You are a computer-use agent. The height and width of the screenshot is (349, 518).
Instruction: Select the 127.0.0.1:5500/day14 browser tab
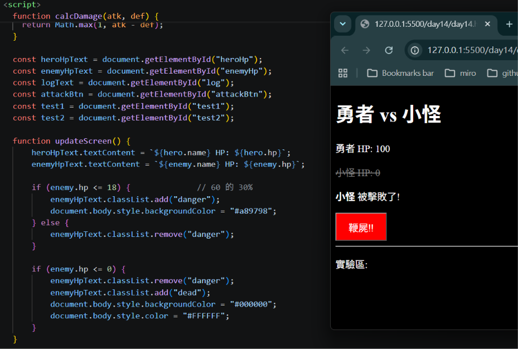point(425,24)
